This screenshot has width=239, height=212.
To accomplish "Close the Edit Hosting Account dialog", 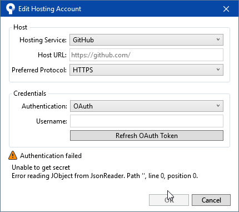I will point(226,9).
